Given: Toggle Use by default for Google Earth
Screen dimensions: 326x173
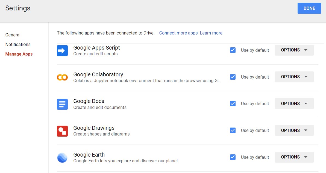Looking at the screenshot, I should [233, 157].
